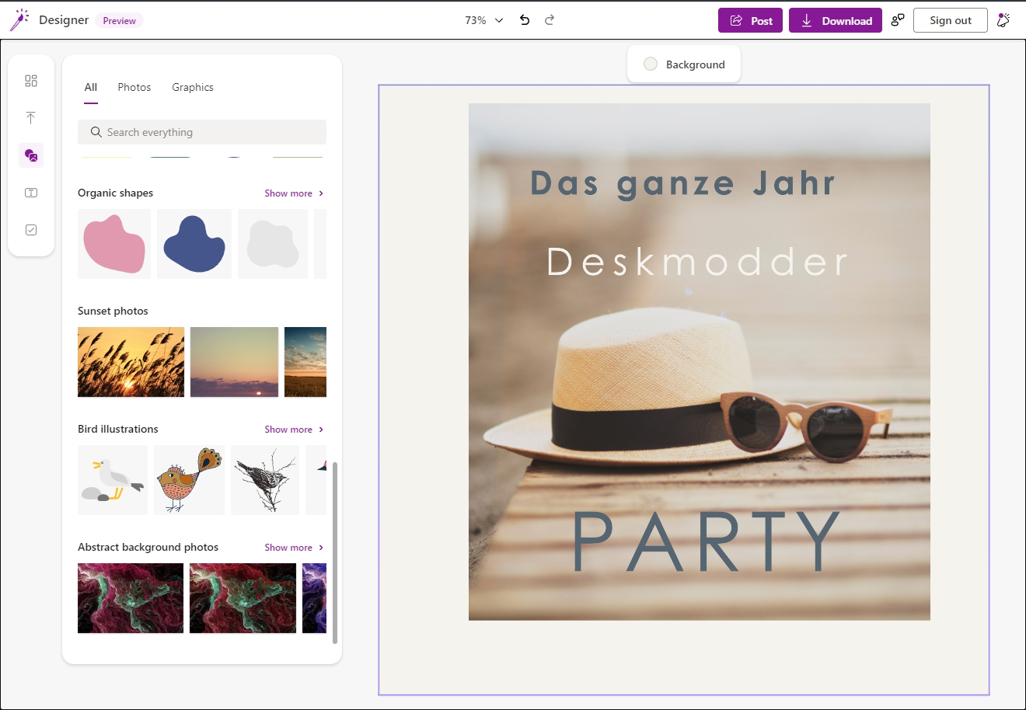Image resolution: width=1026 pixels, height=710 pixels.
Task: Click the Preview badge
Action: (x=120, y=21)
